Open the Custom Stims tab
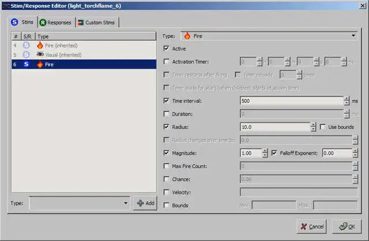This screenshot has width=369, height=241. tap(97, 22)
